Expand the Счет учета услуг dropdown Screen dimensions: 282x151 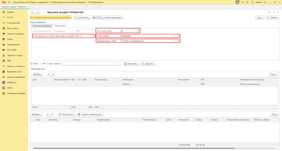[x=135, y=31]
